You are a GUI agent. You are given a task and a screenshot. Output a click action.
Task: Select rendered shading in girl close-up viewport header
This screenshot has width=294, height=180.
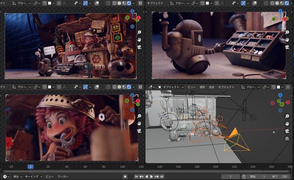pos(129,87)
